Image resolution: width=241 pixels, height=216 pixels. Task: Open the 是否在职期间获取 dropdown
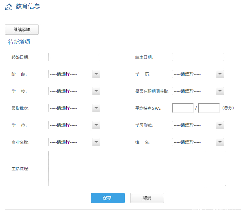coord(198,91)
